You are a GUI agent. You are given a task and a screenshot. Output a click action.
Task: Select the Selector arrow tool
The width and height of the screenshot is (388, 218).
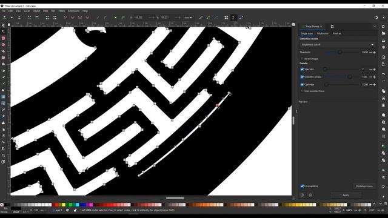(x=3, y=25)
